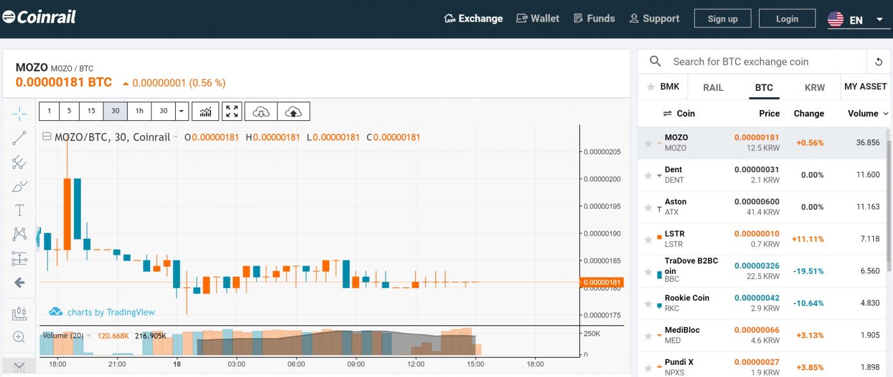Collapse the MOZO/BTC chart legend
The image size is (893, 377).
coord(46,136)
